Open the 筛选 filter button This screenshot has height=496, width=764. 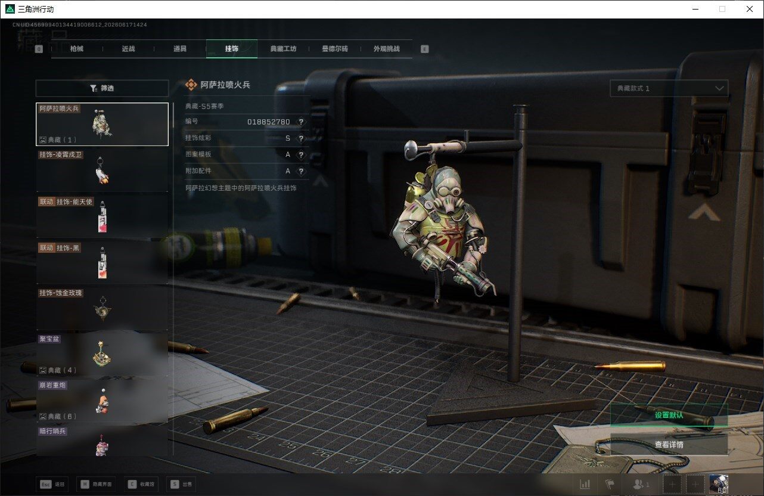(x=102, y=88)
